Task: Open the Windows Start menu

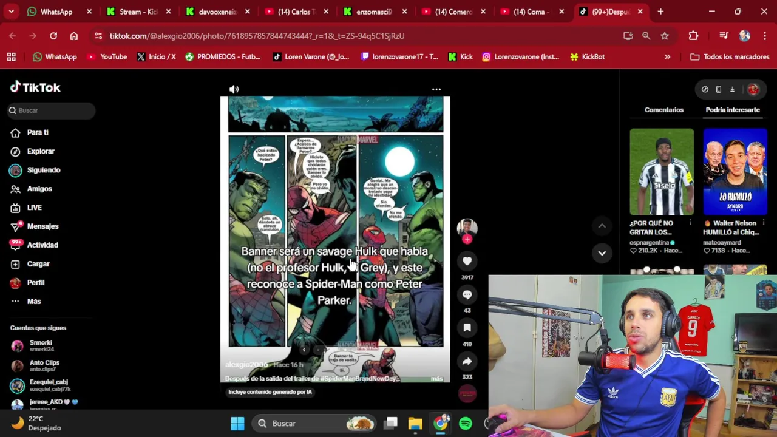Action: [x=237, y=424]
